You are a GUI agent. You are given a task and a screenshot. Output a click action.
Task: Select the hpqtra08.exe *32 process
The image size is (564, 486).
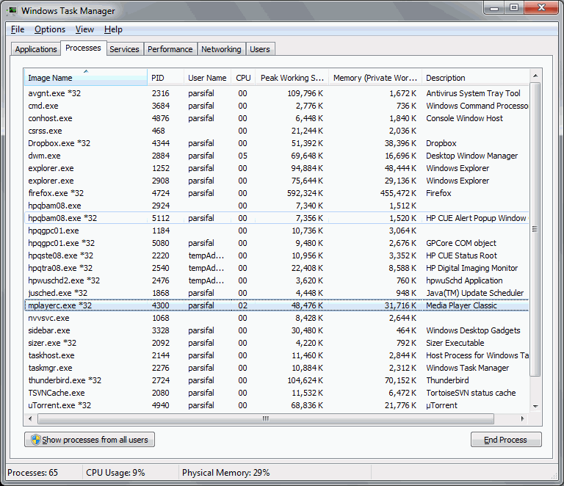coord(277,268)
